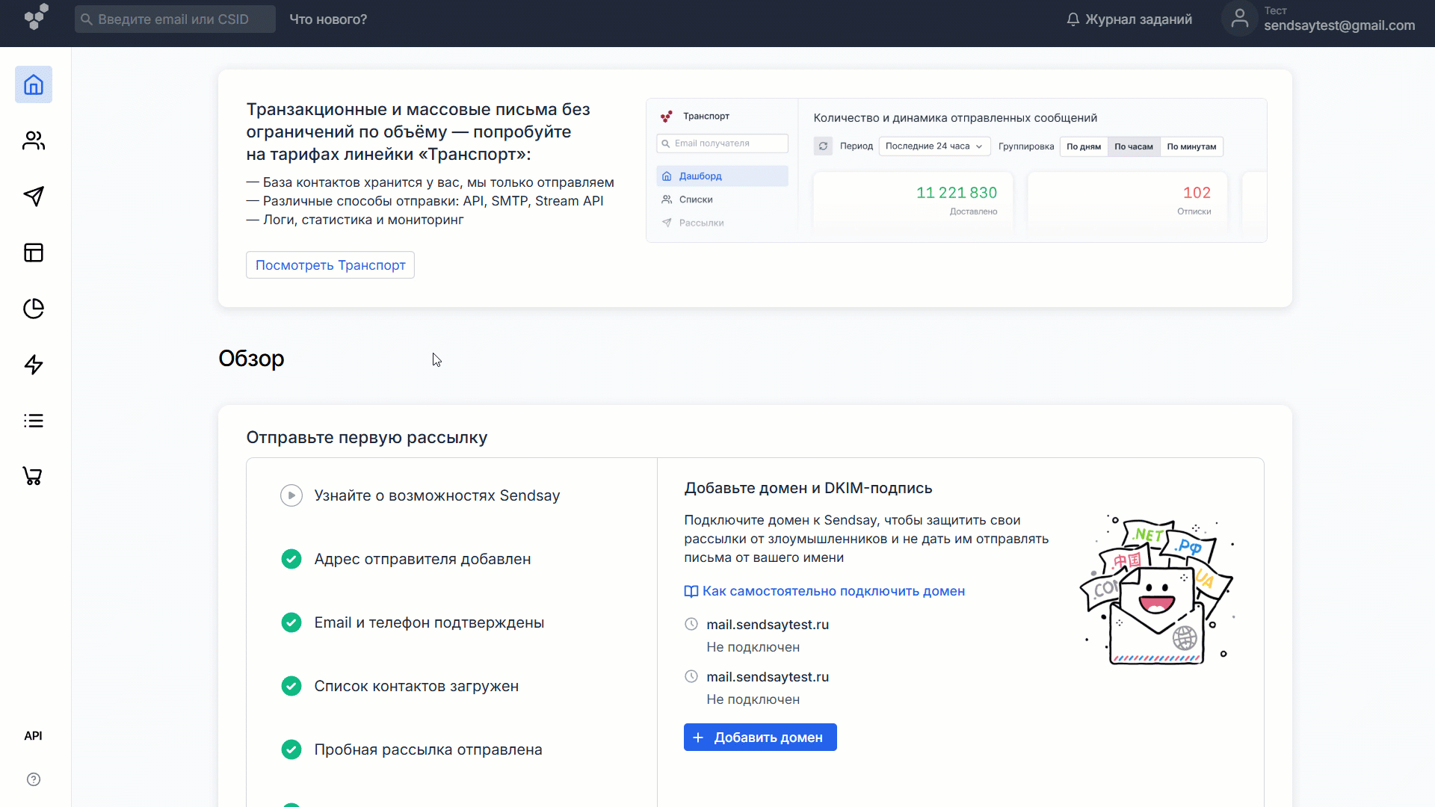Open the templates panel icon in sidebar

point(34,253)
